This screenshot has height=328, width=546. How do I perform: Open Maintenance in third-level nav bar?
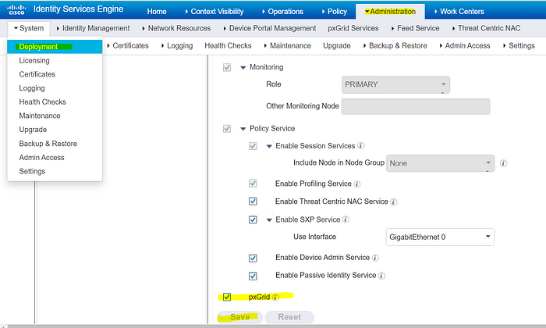point(288,45)
